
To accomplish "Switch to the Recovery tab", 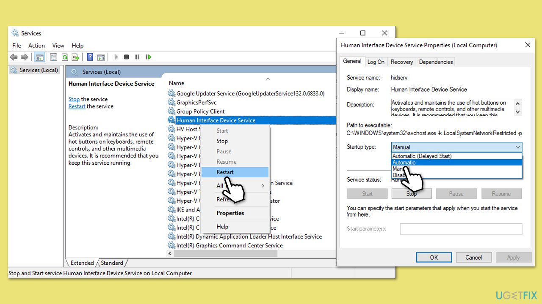I will (x=402, y=62).
